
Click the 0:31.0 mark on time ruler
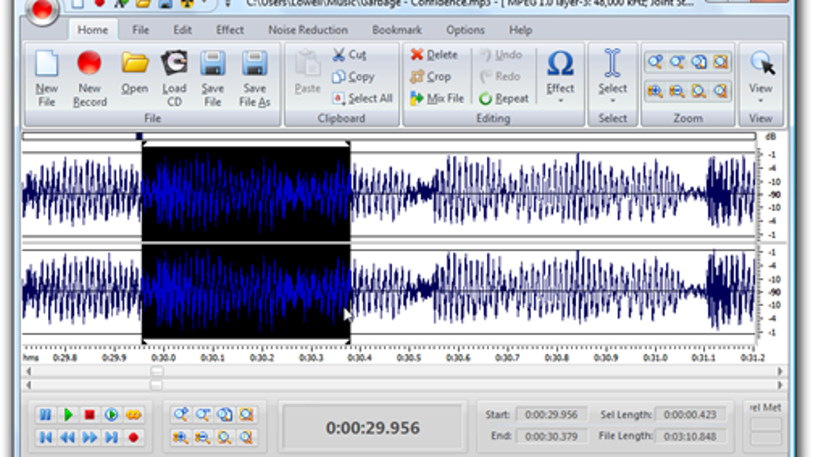(655, 357)
